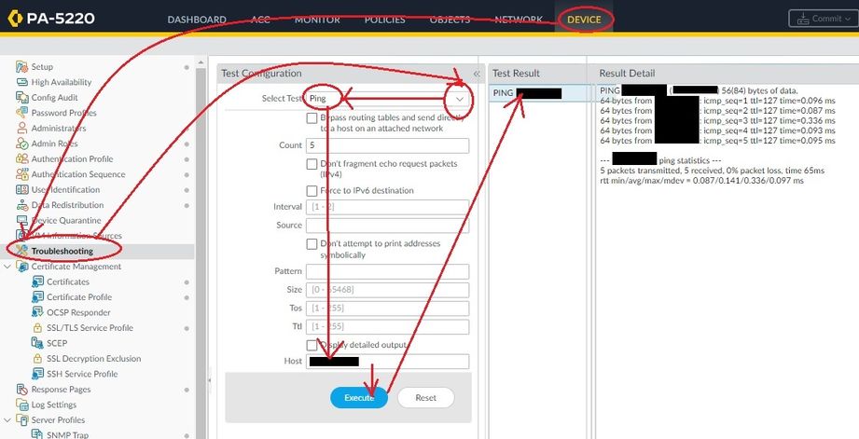Open the Commit dropdown
Image resolution: width=859 pixels, height=439 pixels.
pos(823,19)
